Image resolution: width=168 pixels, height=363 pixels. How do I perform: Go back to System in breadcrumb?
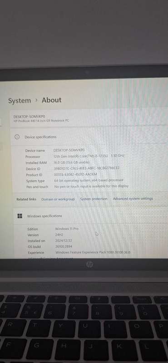click(20, 101)
